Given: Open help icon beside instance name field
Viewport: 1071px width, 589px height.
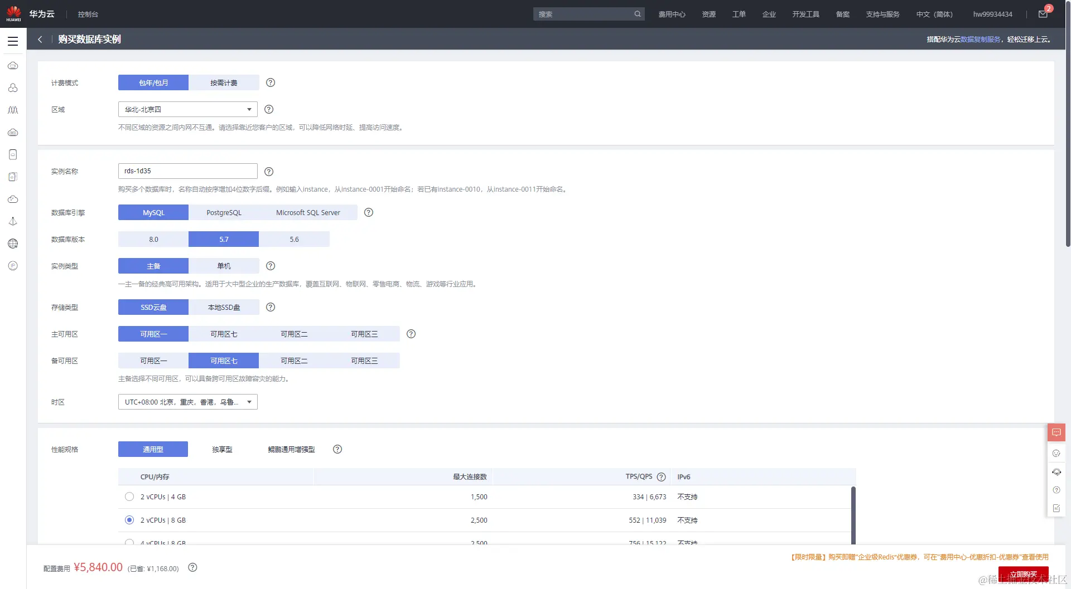Looking at the screenshot, I should tap(269, 172).
